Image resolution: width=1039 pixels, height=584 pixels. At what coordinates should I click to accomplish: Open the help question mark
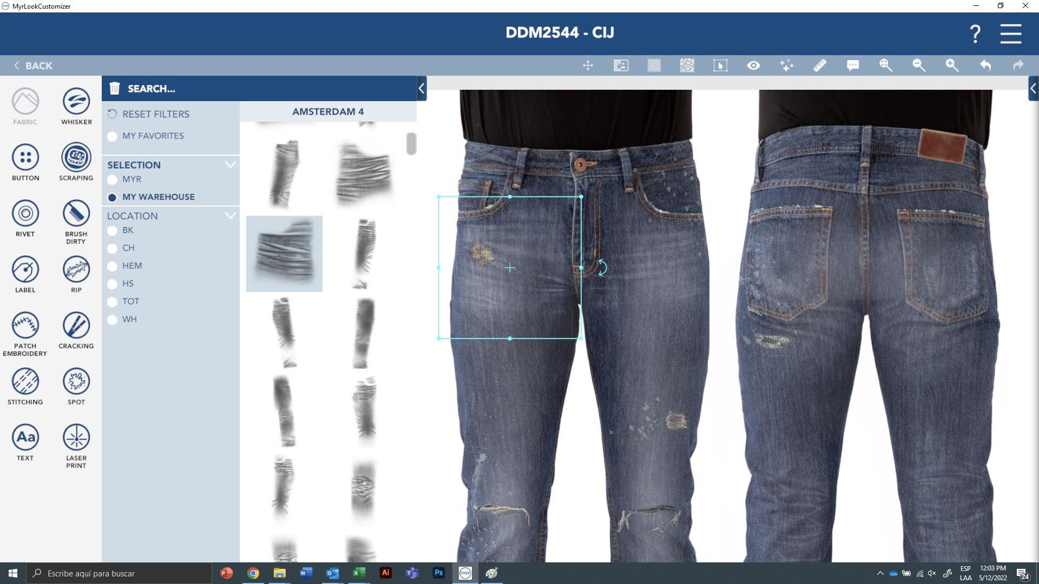975,34
